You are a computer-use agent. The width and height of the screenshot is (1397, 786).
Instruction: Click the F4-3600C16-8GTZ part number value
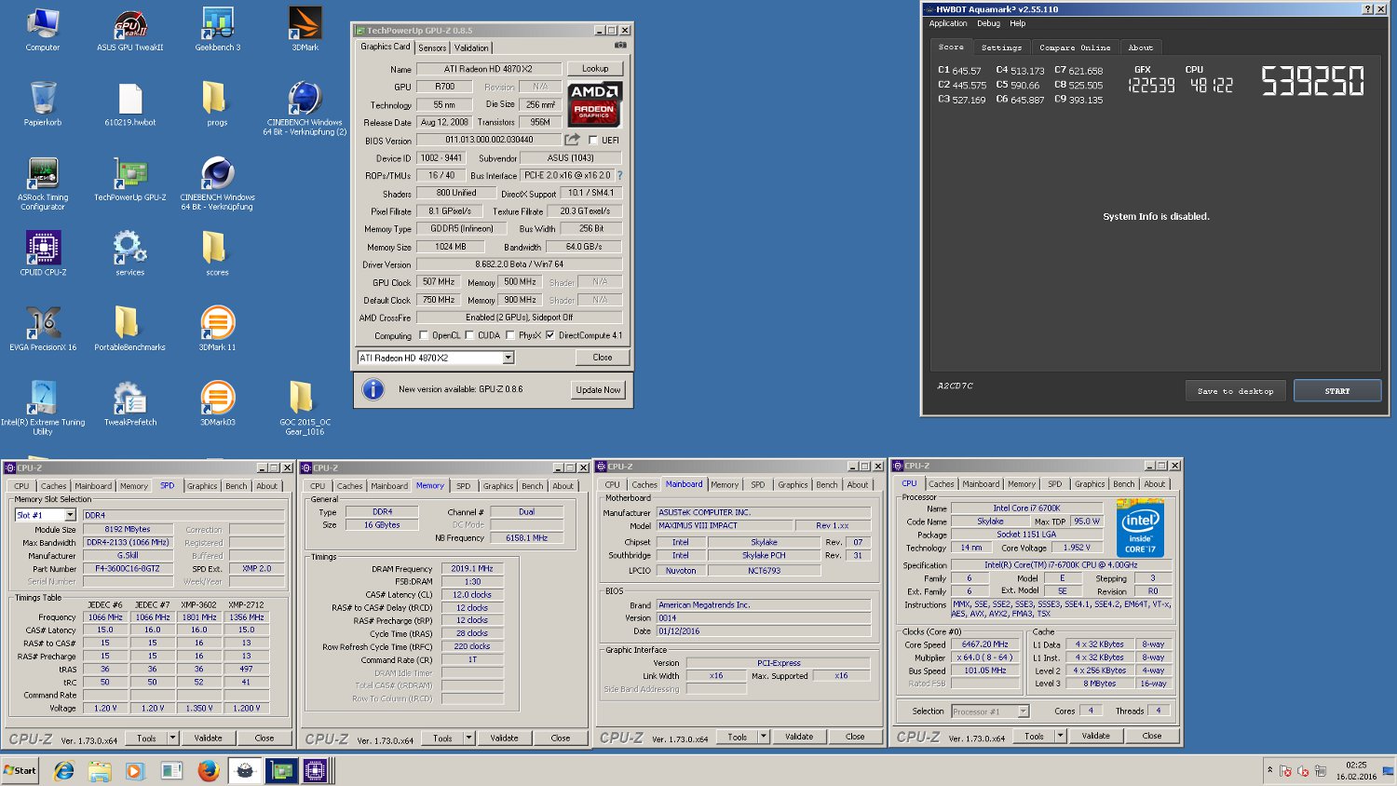[x=128, y=569]
